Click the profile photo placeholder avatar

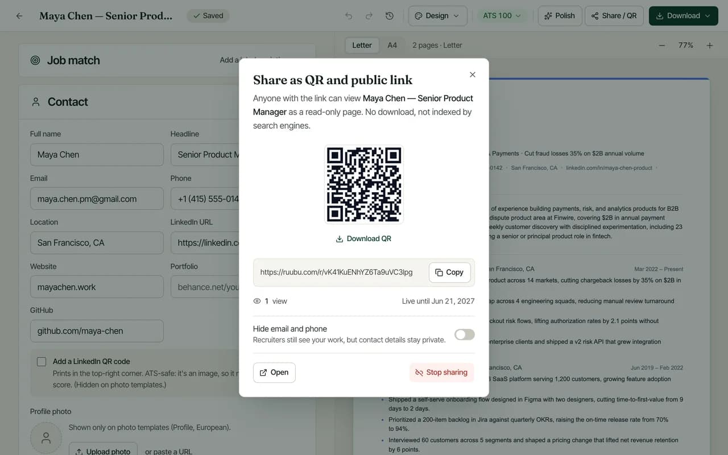tap(46, 438)
